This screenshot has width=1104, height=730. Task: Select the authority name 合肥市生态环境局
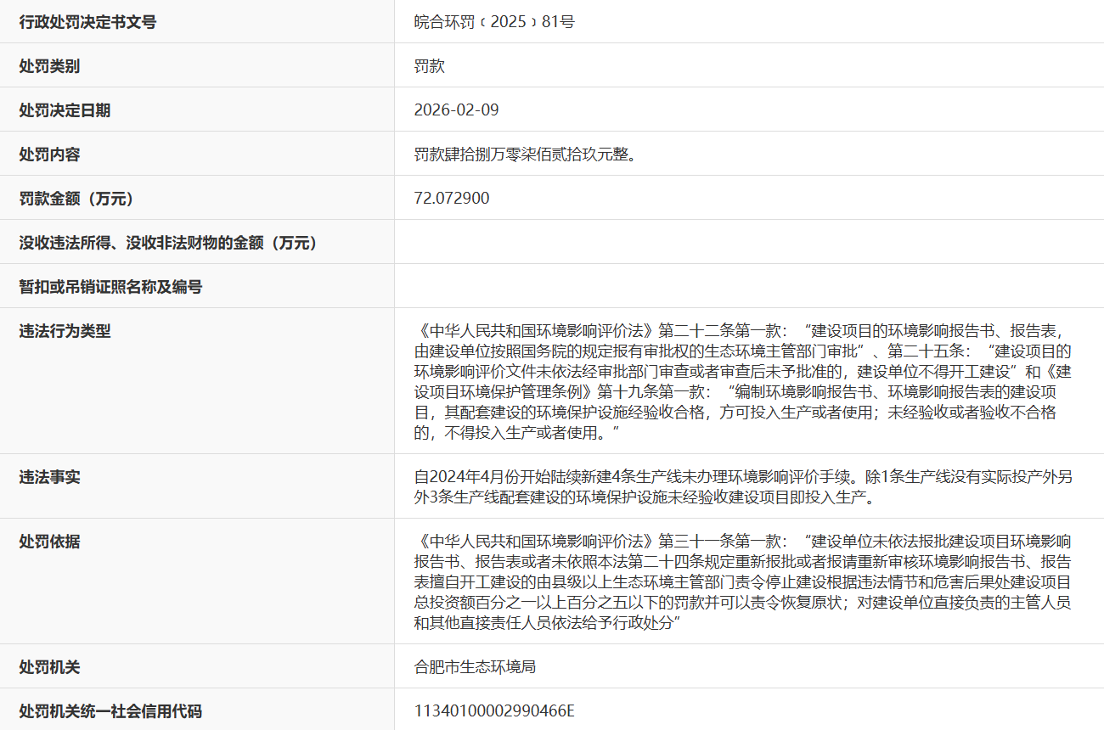(475, 667)
